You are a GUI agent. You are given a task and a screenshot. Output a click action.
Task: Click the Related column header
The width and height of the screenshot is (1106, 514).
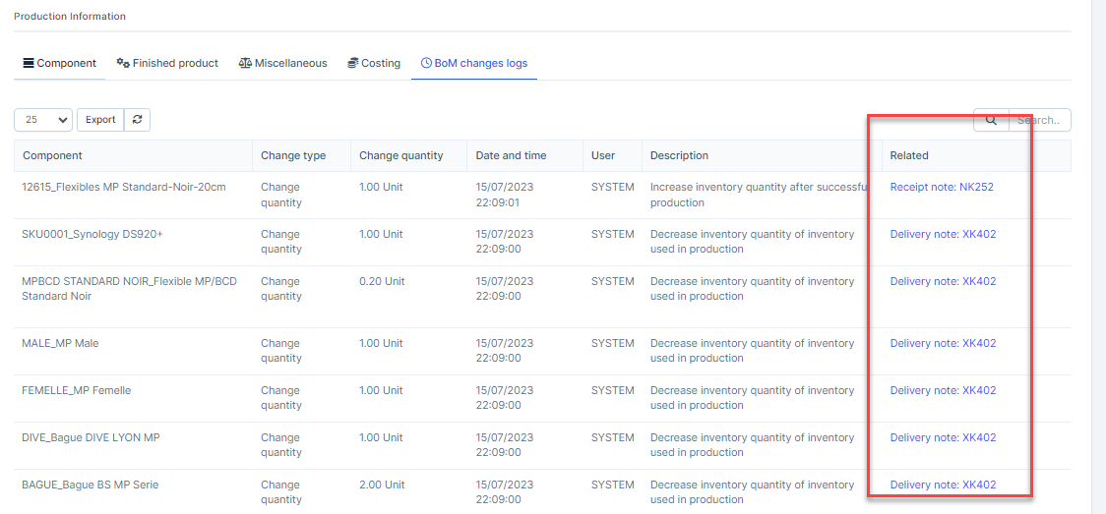coord(909,155)
